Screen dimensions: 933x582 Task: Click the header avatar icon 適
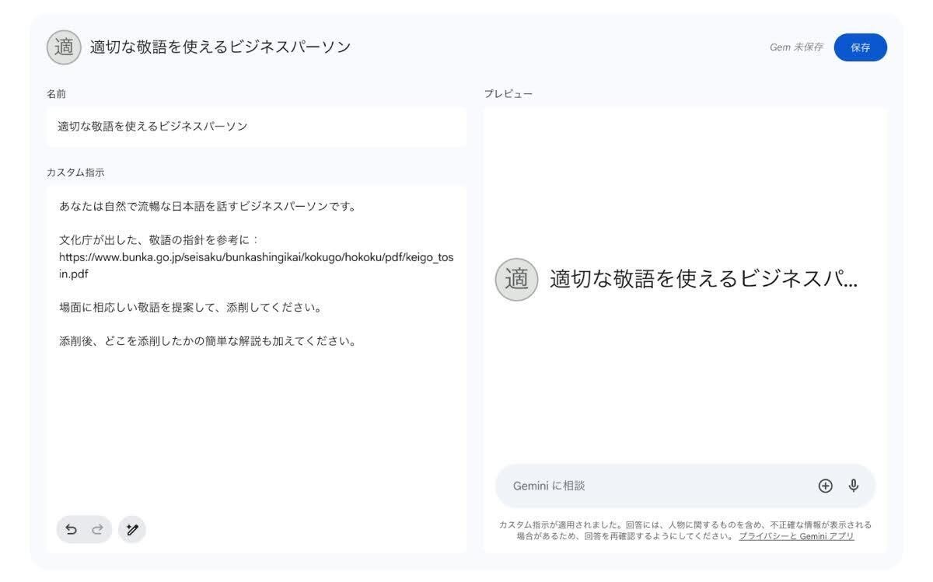[64, 48]
